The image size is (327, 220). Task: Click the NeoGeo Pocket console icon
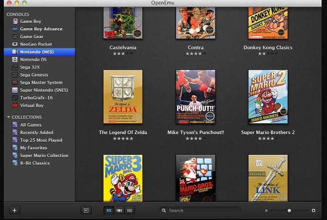(x=15, y=44)
